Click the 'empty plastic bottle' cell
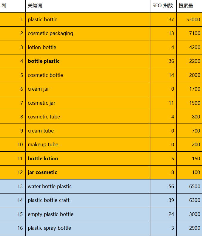202x236 pixels. (x=88, y=214)
